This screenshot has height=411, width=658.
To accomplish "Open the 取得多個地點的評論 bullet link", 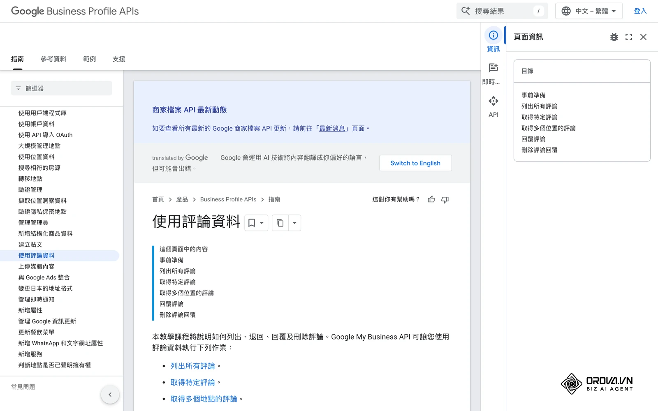I will (x=204, y=399).
